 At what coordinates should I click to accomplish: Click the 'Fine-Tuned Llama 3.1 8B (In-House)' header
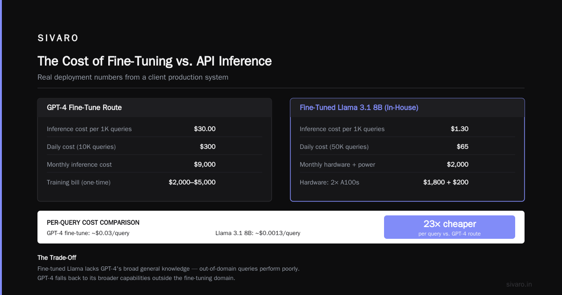click(407, 108)
